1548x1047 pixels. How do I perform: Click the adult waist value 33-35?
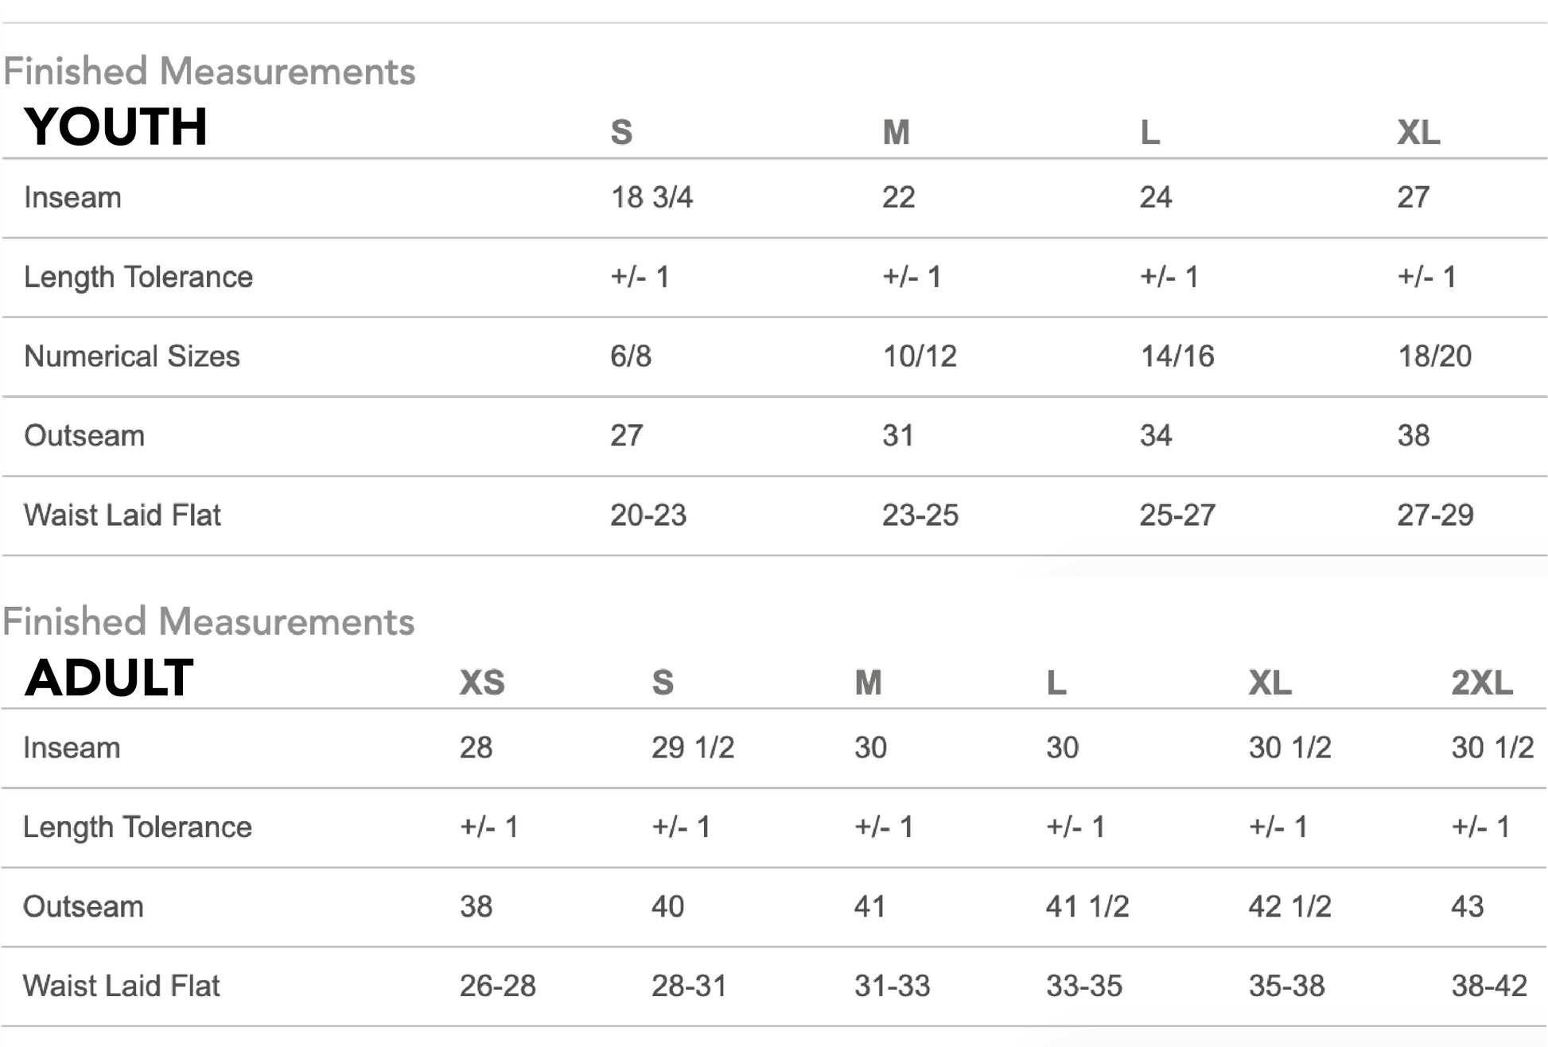click(1084, 987)
